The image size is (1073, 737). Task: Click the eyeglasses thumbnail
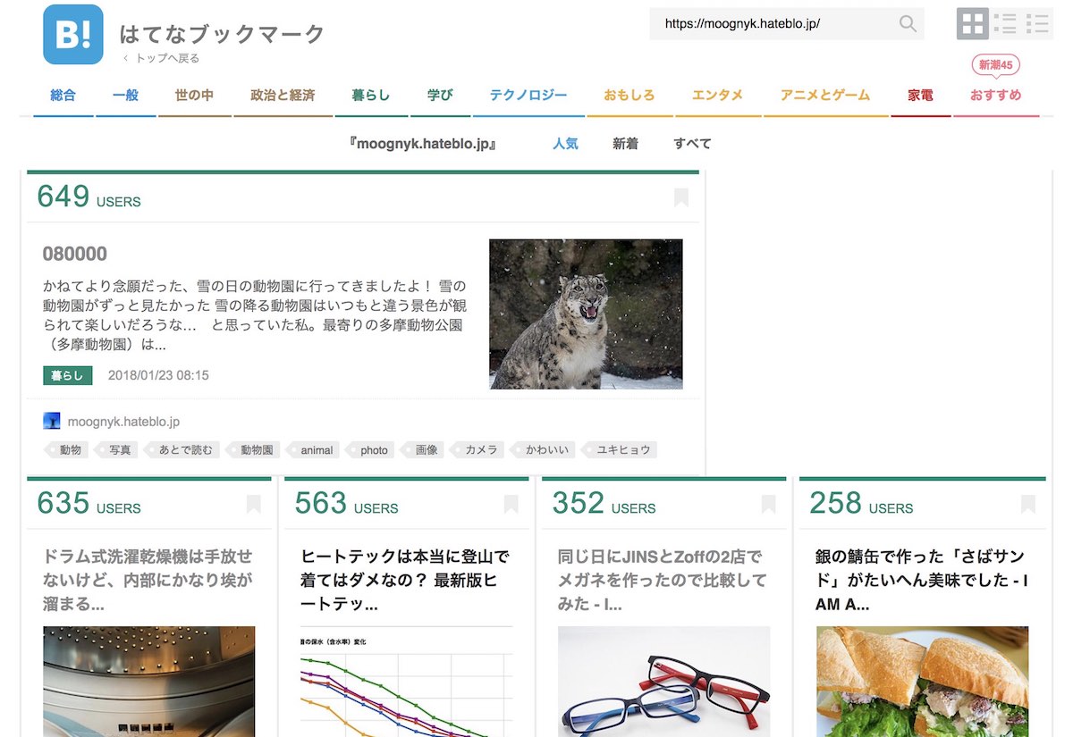point(664,681)
